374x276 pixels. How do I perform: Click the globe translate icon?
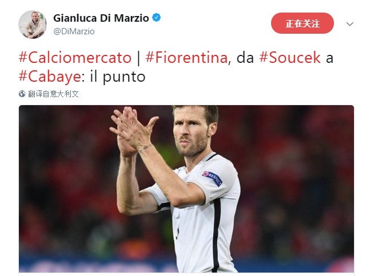point(22,94)
